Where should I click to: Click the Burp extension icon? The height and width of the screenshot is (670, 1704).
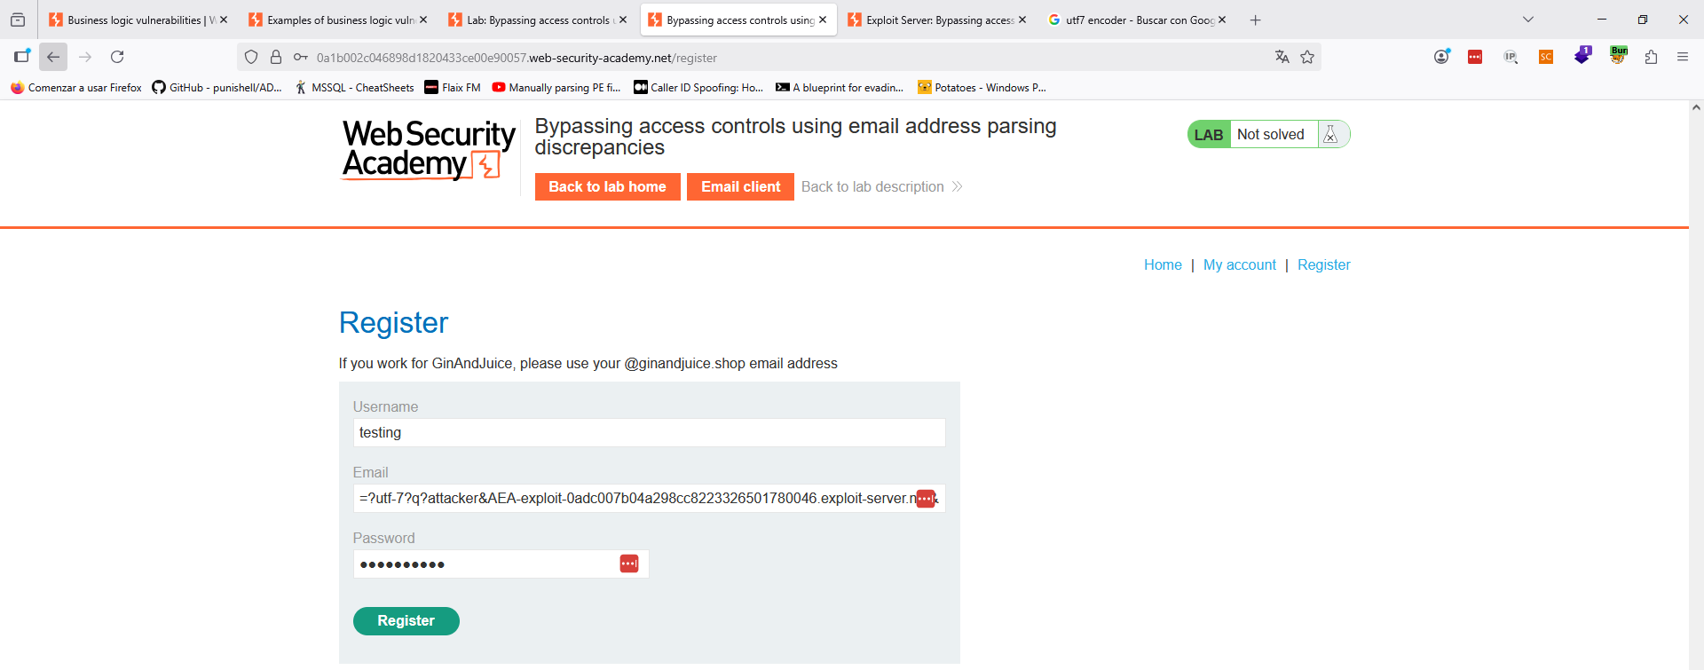click(1619, 57)
